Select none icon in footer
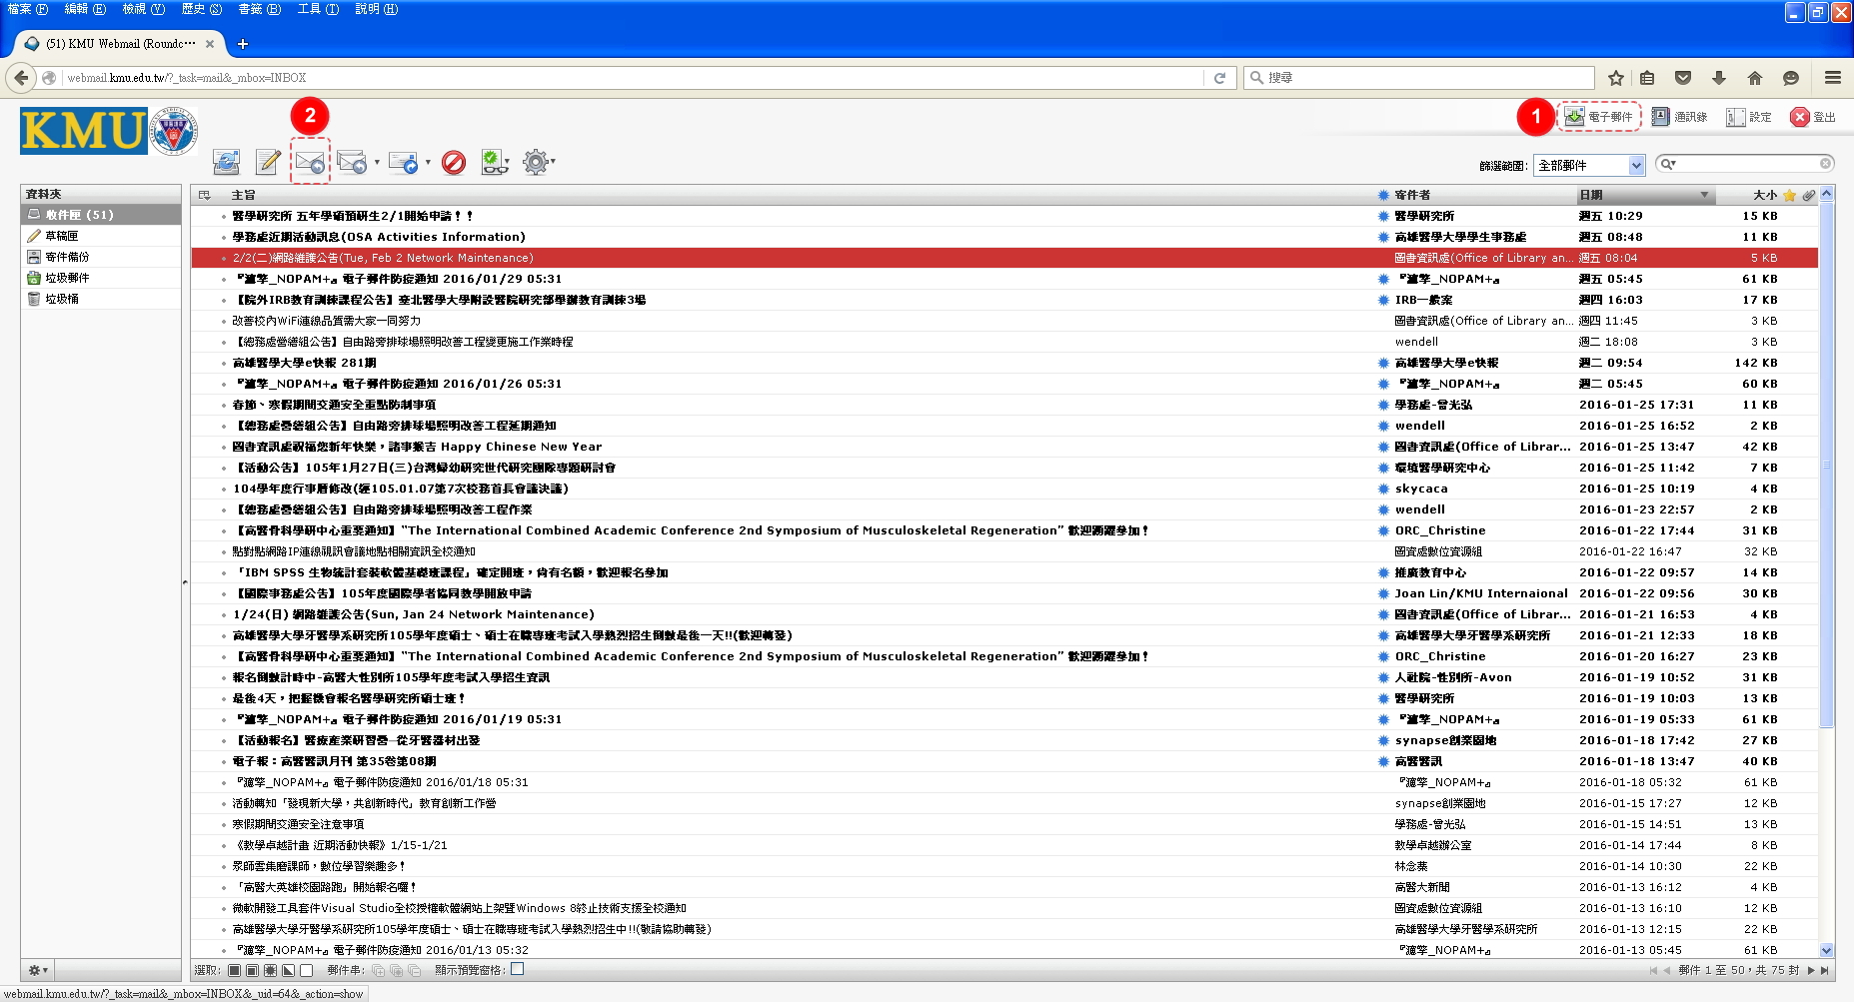The image size is (1854, 1002). coord(306,970)
